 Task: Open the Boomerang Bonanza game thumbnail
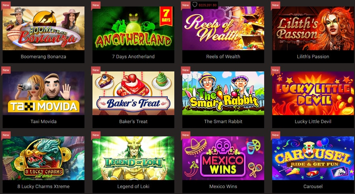coord(43,28)
